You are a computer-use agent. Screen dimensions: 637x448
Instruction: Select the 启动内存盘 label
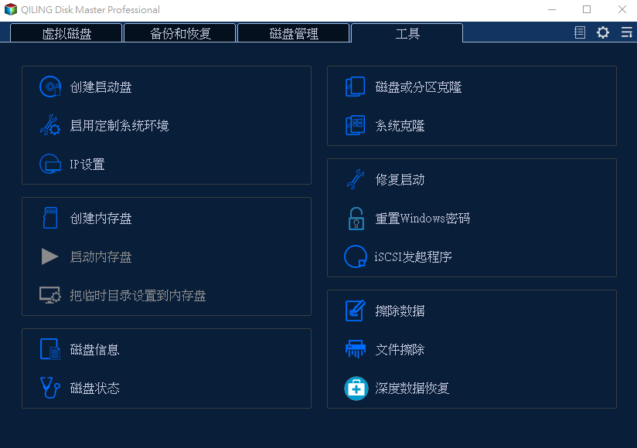coord(100,257)
